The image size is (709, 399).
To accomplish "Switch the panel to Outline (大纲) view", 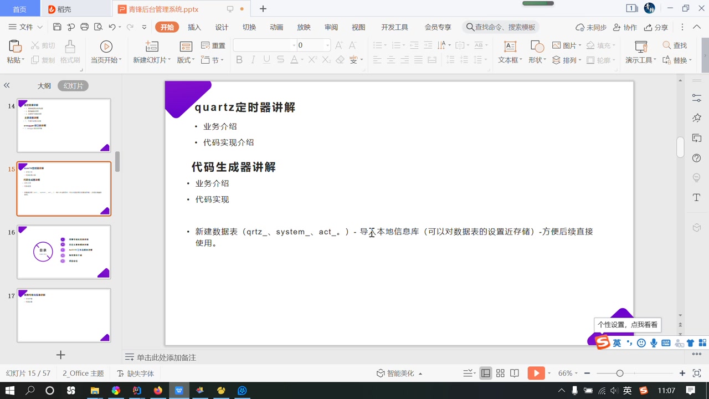I will [x=44, y=86].
